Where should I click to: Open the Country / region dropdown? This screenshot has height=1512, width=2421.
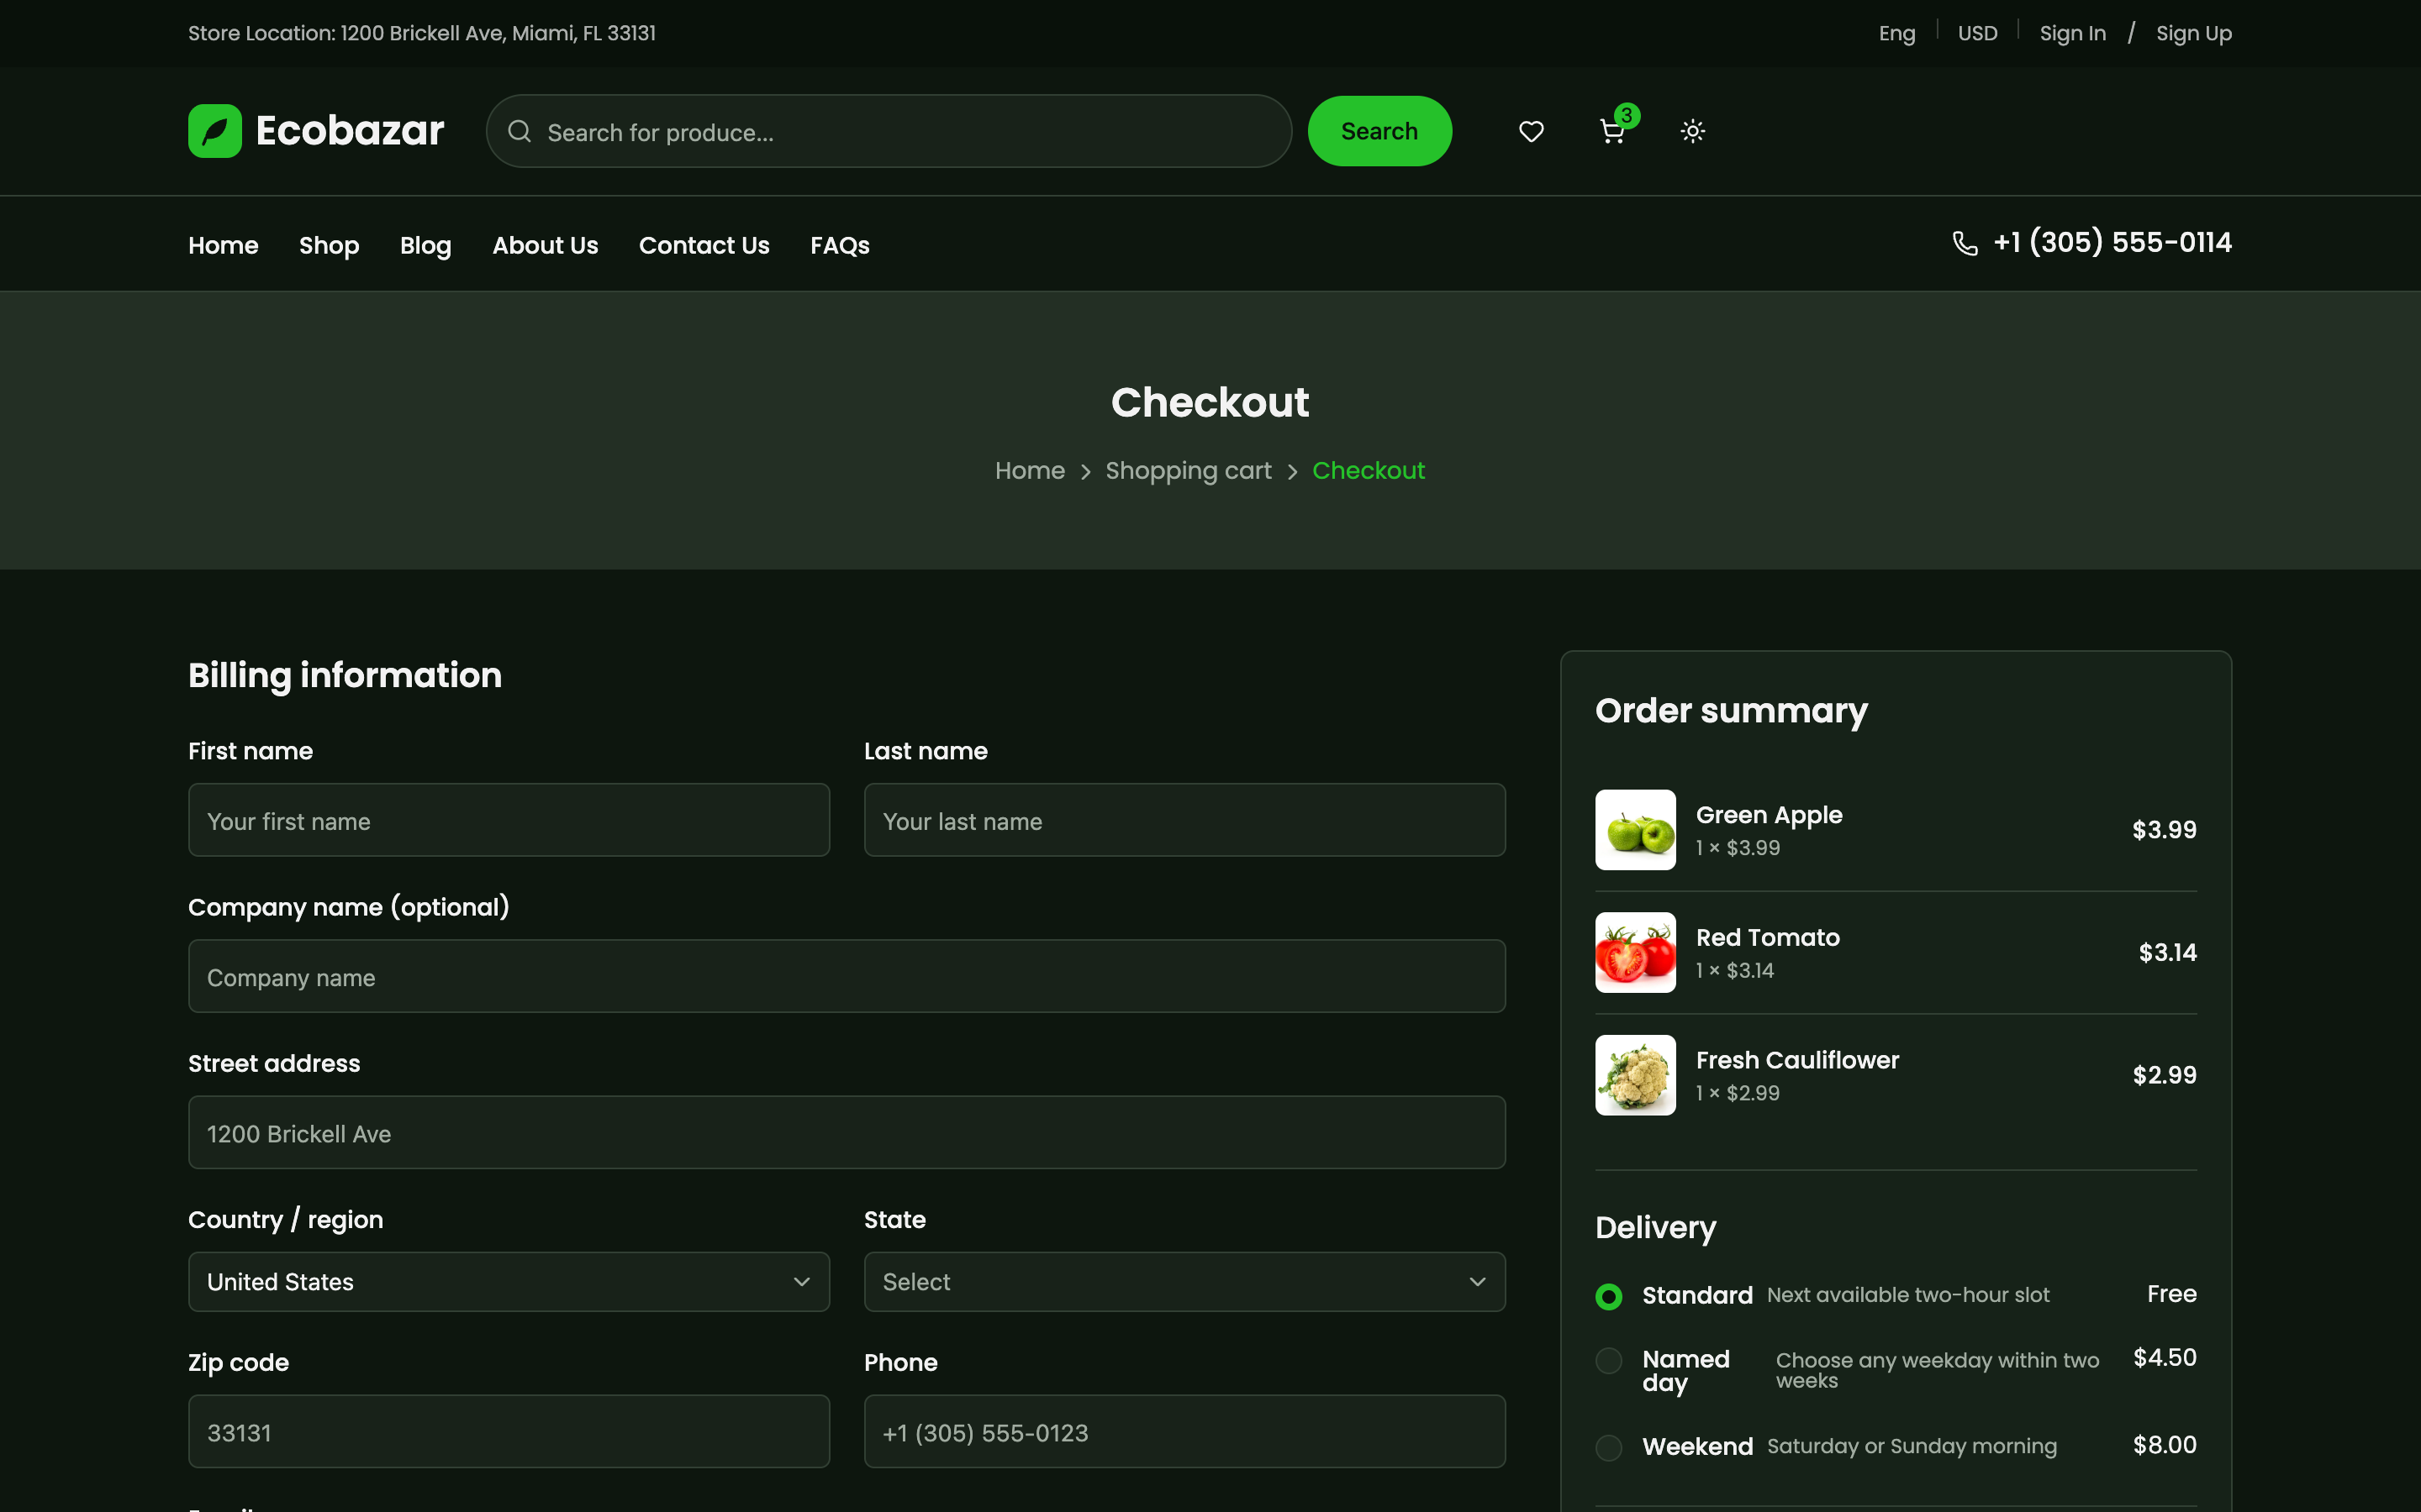point(509,1282)
